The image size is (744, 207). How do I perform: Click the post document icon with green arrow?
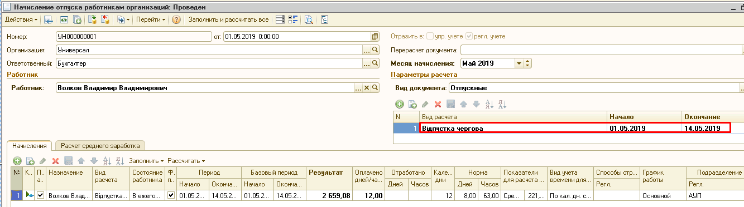click(92, 19)
